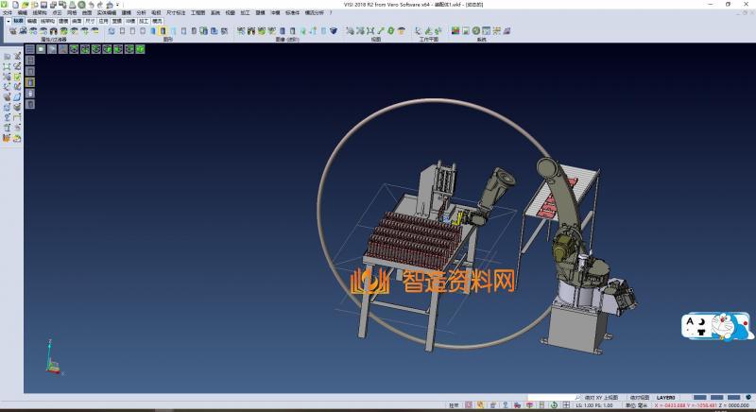Click the colorful palette icon in 系统 group
Screen dimensions: 756x412
tap(455, 31)
